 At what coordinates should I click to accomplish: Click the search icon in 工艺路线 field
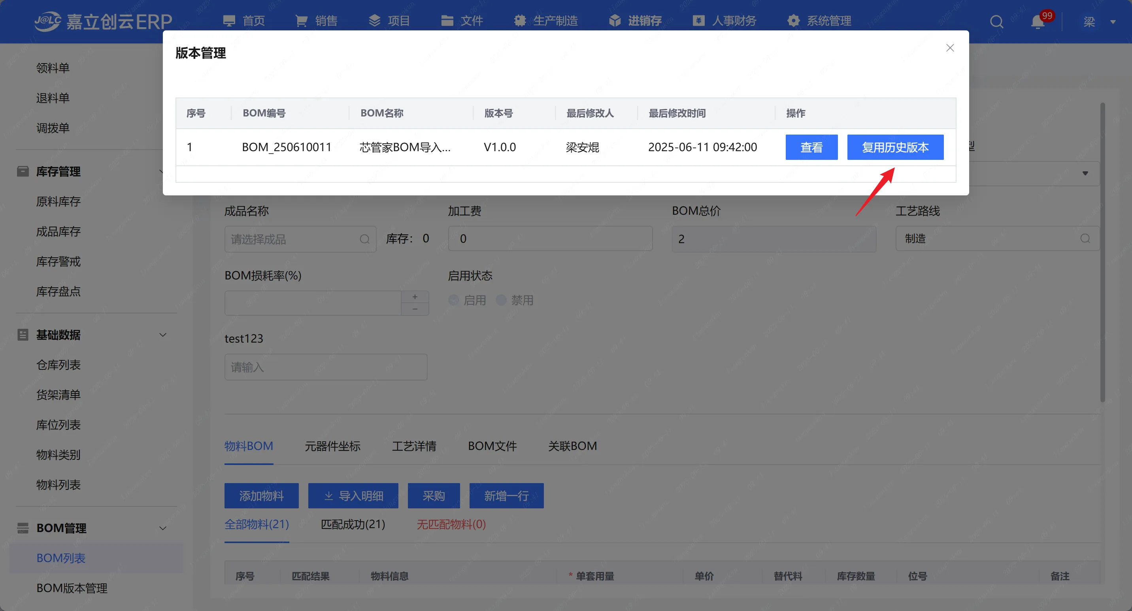tap(1085, 238)
